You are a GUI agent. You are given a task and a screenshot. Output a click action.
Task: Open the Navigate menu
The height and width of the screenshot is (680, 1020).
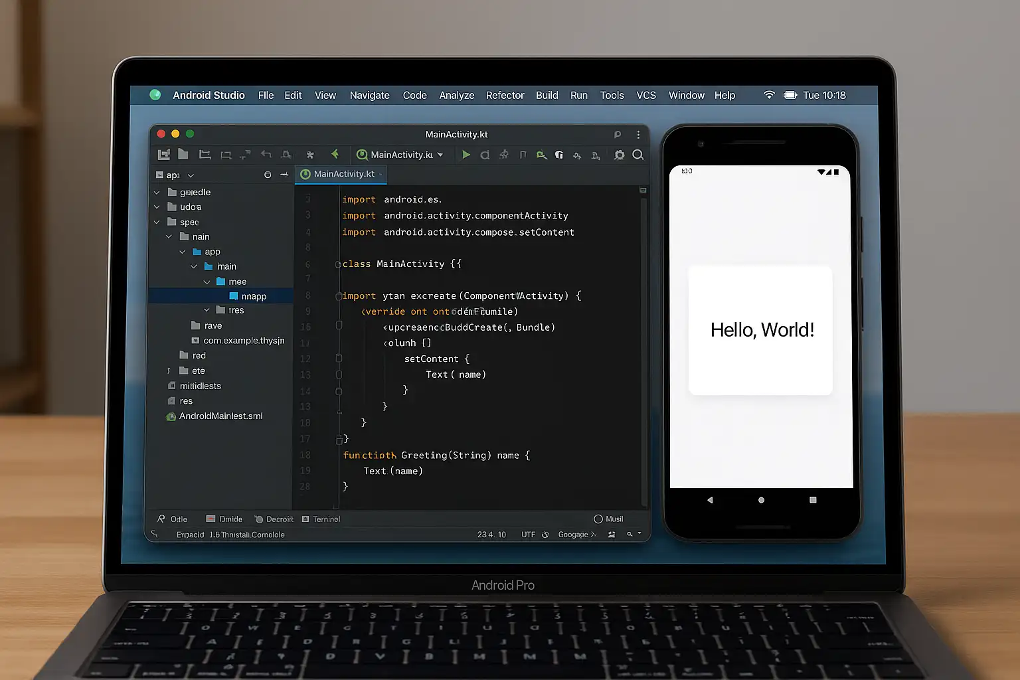click(369, 95)
